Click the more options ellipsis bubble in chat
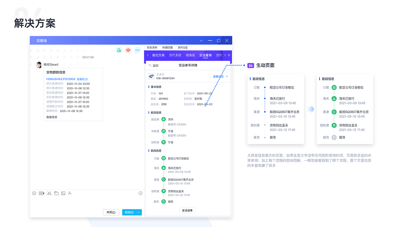This screenshot has width=405, height=227. click(137, 50)
